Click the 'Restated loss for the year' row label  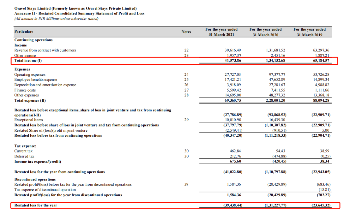coord(36,205)
